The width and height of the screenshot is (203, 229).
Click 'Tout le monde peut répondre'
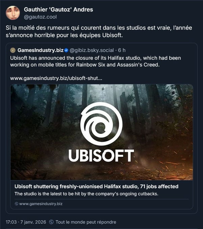(x=86, y=222)
